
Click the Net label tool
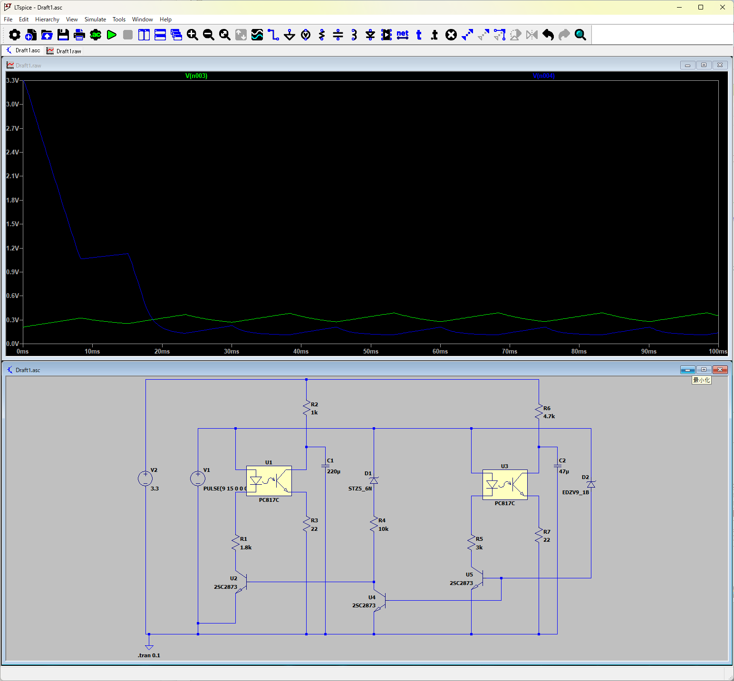coord(403,35)
